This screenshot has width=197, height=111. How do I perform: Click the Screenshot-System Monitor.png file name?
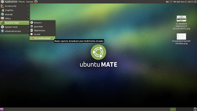pyautogui.click(x=181, y=42)
